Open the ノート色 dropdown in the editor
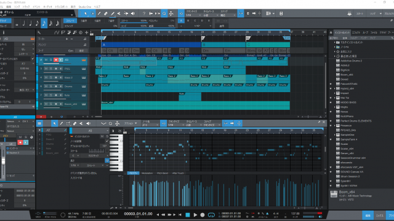 point(150,125)
